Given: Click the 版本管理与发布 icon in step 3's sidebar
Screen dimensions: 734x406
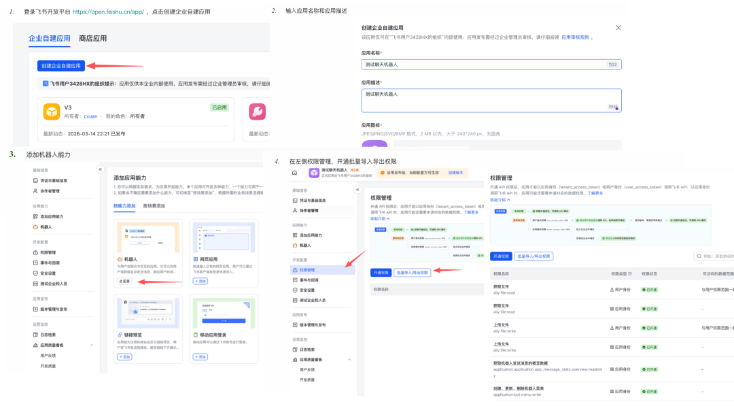Looking at the screenshot, I should pyautogui.click(x=35, y=309).
